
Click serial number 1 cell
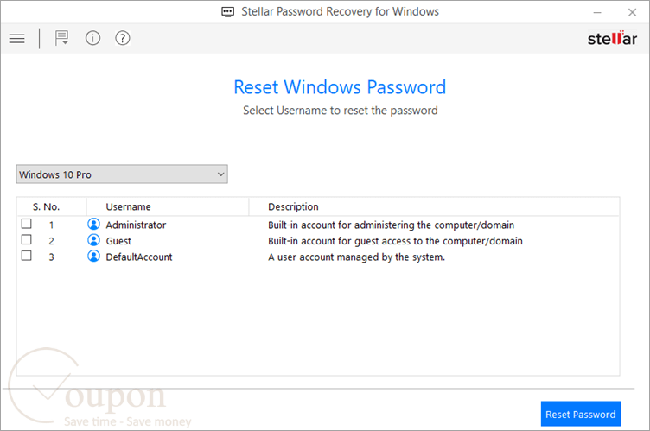click(51, 225)
